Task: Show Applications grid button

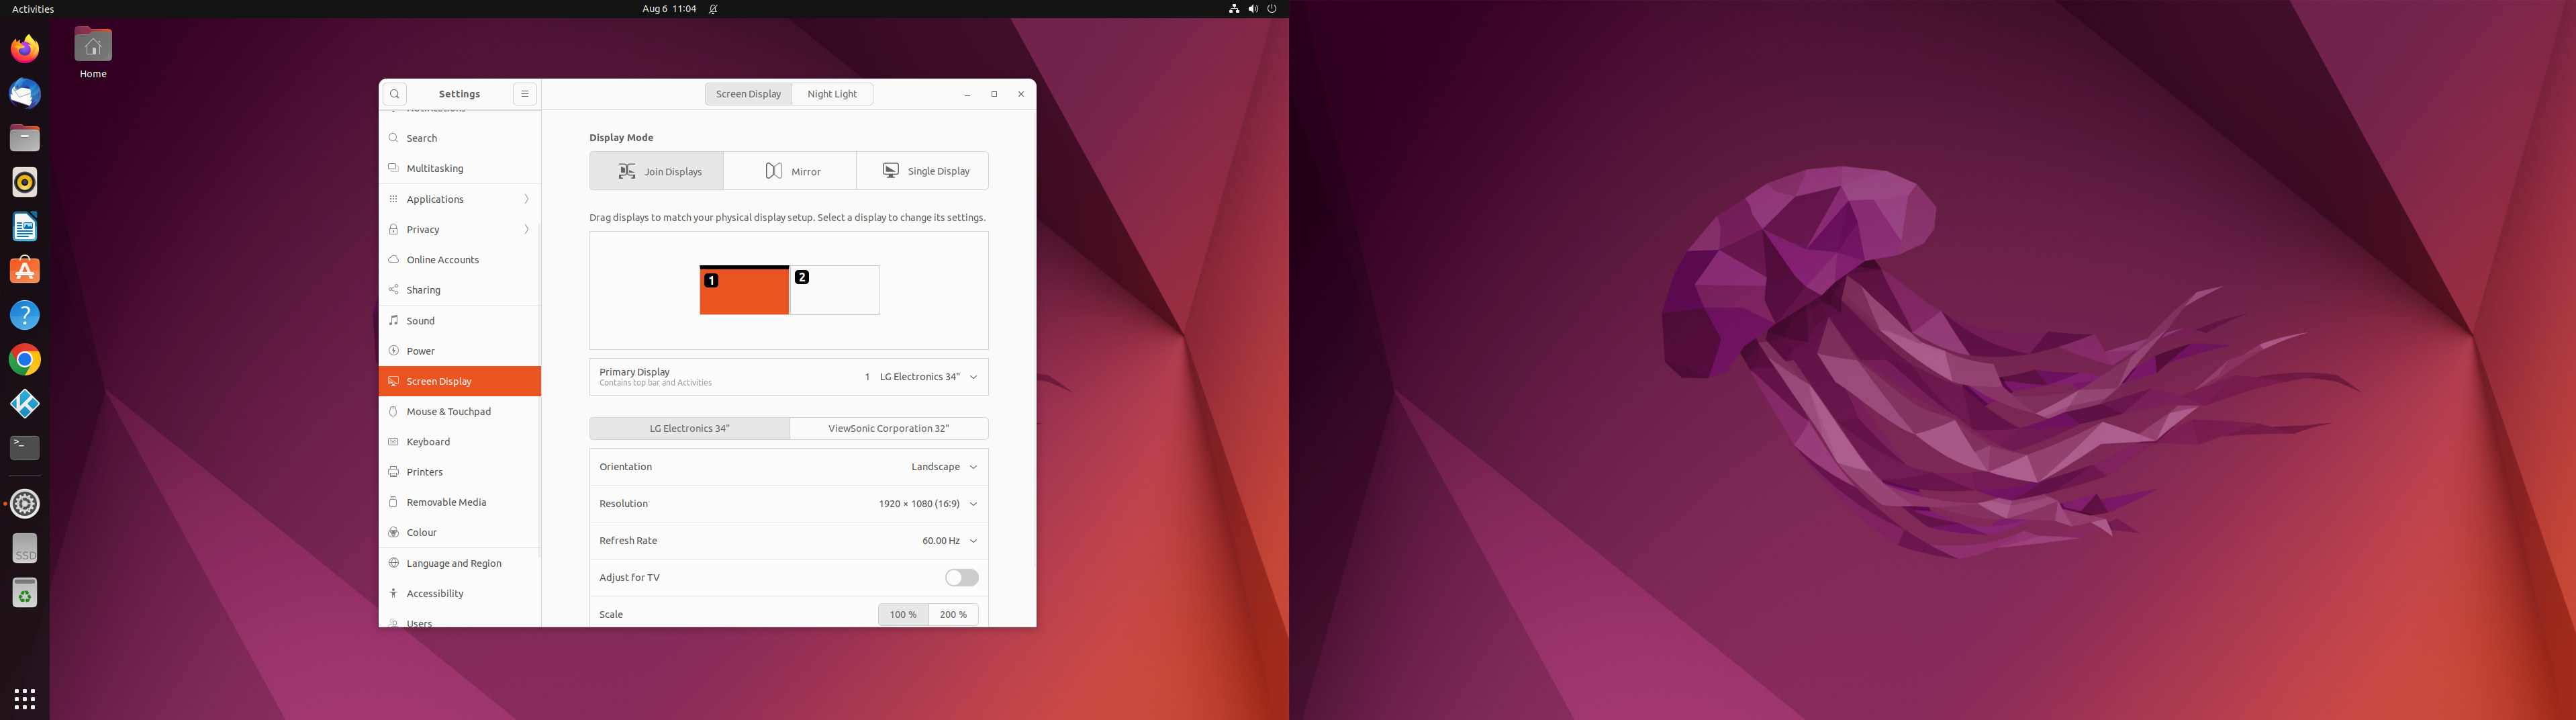Action: click(25, 698)
